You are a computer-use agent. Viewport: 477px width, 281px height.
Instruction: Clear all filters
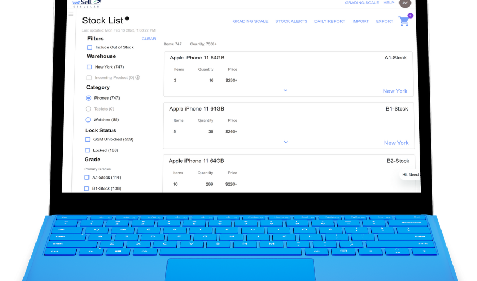pyautogui.click(x=149, y=39)
